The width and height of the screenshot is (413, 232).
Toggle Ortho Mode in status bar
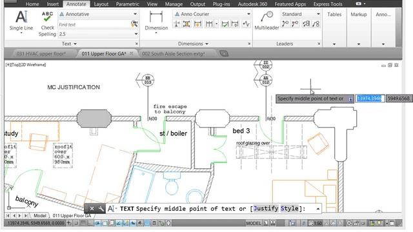[90, 224]
